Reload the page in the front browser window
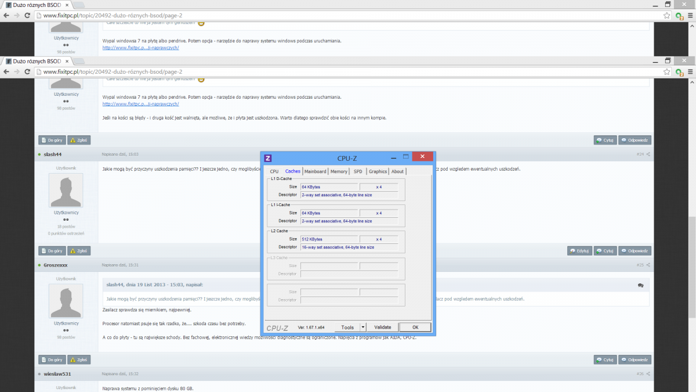The width and height of the screenshot is (696, 392). coord(27,71)
